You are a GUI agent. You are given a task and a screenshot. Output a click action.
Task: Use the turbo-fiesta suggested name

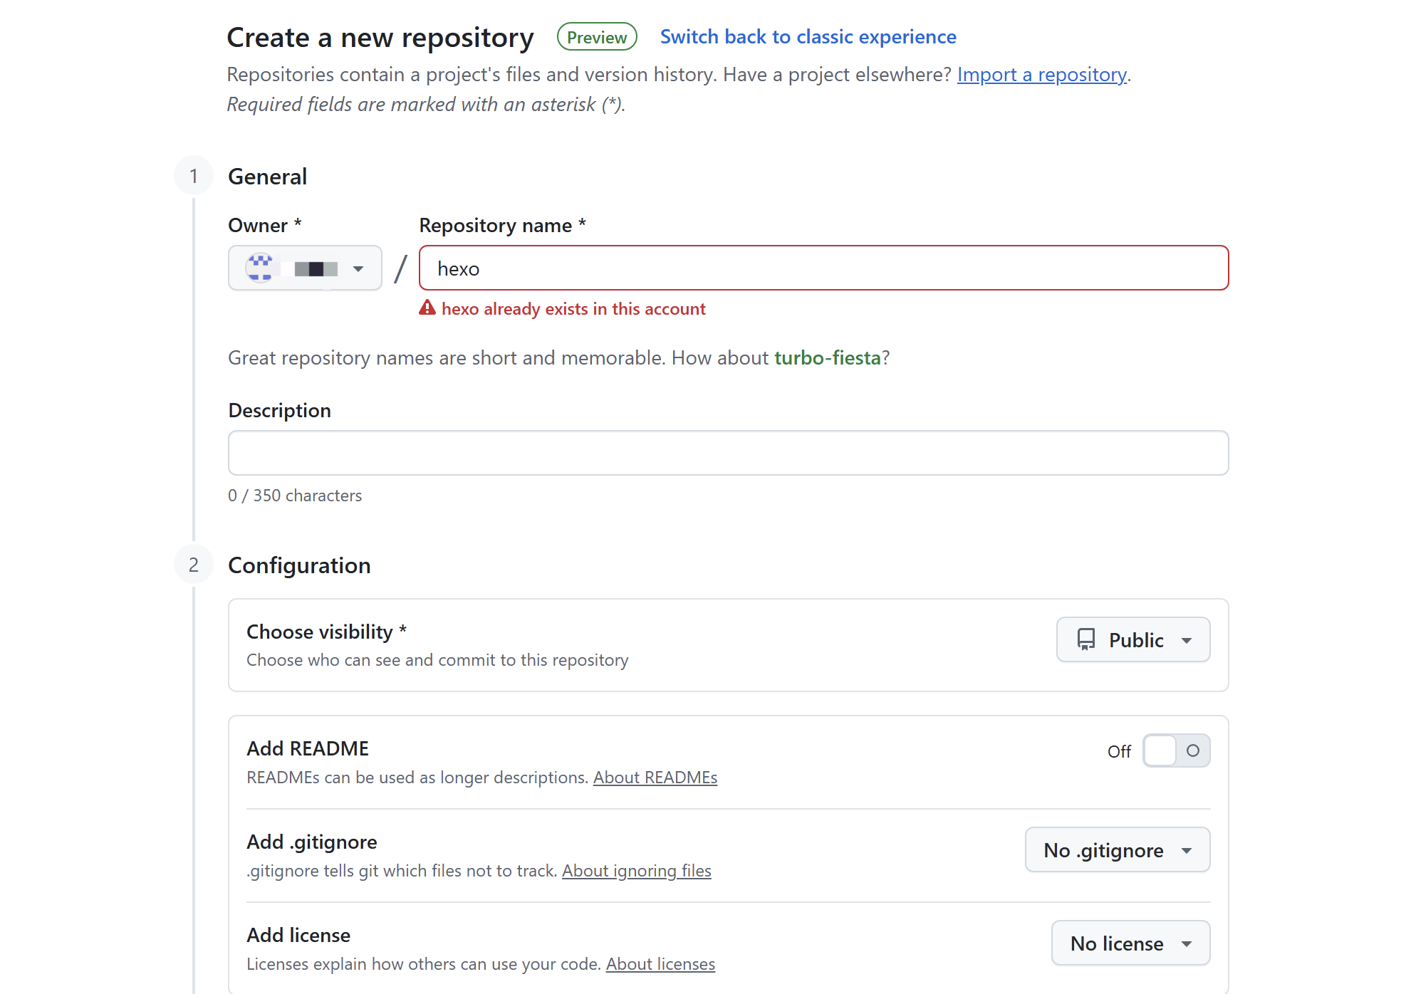pos(827,357)
